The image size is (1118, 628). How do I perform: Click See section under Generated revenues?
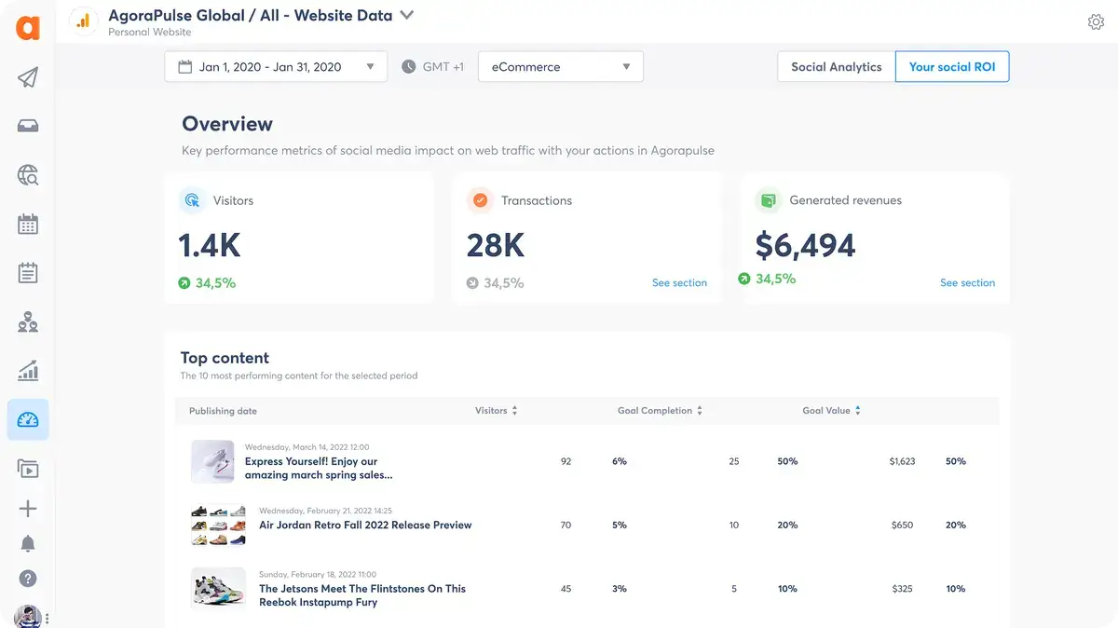click(967, 282)
